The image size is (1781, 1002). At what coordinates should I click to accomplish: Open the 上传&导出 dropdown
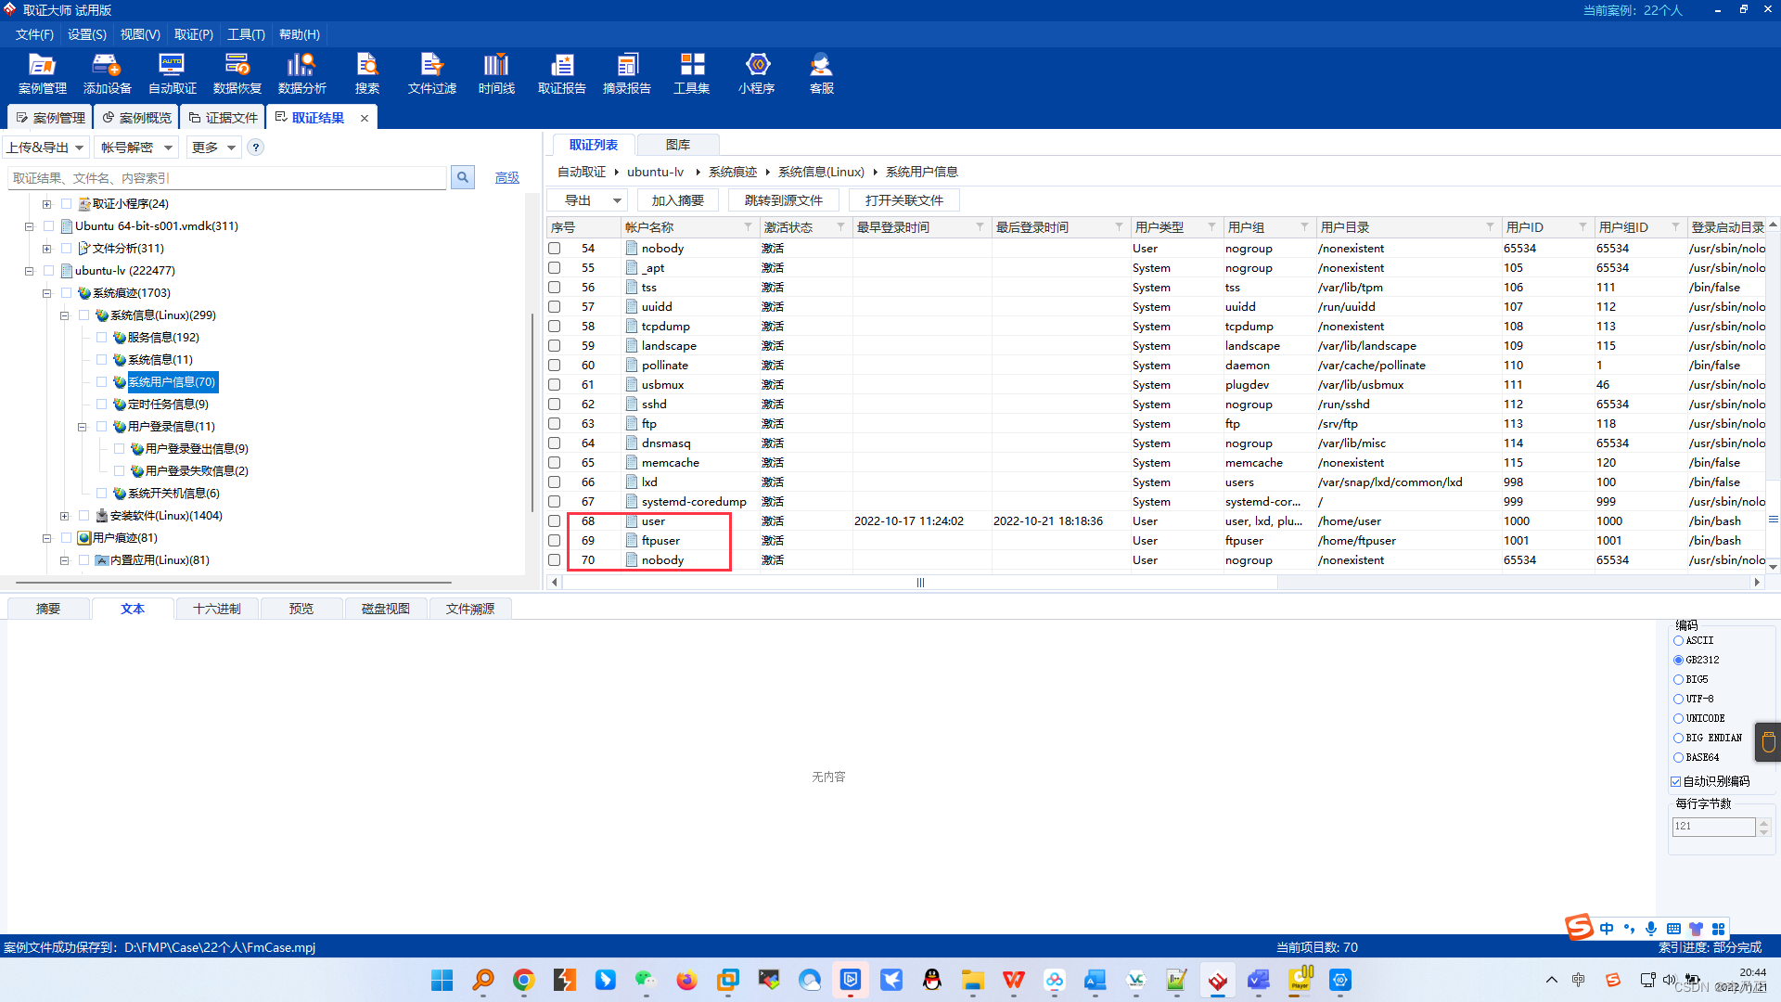(45, 148)
